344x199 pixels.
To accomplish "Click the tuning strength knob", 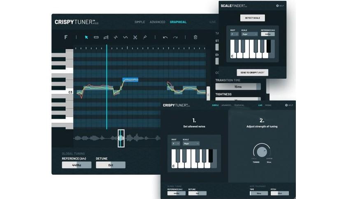I will [x=262, y=152].
